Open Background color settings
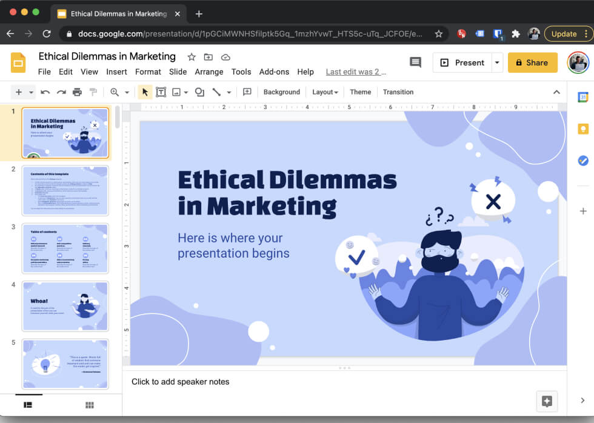This screenshot has width=594, height=423. (x=282, y=92)
